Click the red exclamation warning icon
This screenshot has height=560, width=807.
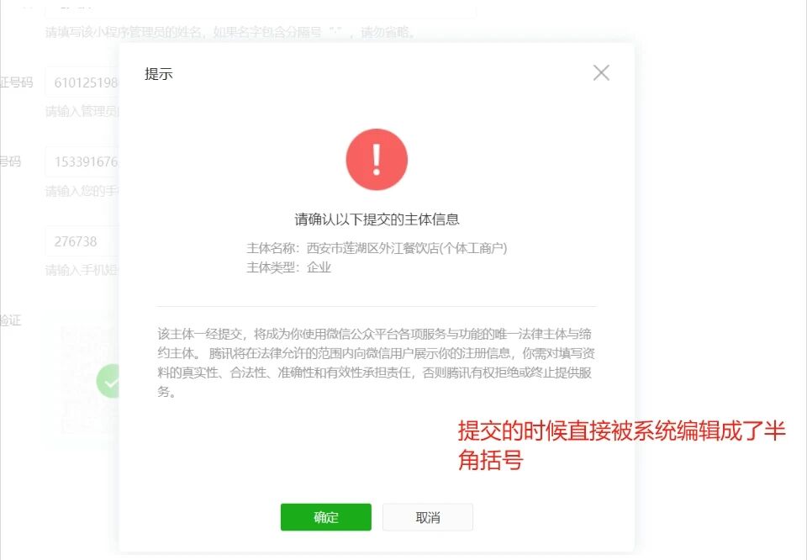(x=377, y=160)
